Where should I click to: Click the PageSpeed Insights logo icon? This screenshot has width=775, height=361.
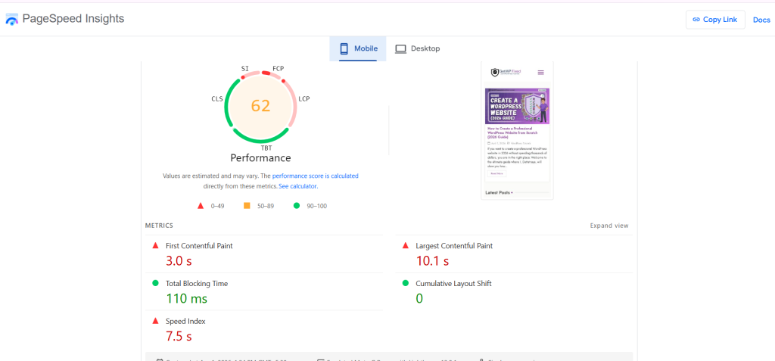pyautogui.click(x=11, y=20)
